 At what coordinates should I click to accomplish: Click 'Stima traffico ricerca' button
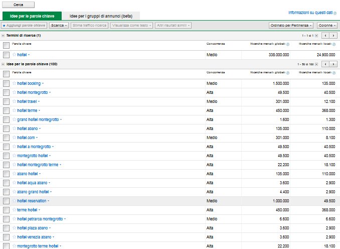coord(89,26)
